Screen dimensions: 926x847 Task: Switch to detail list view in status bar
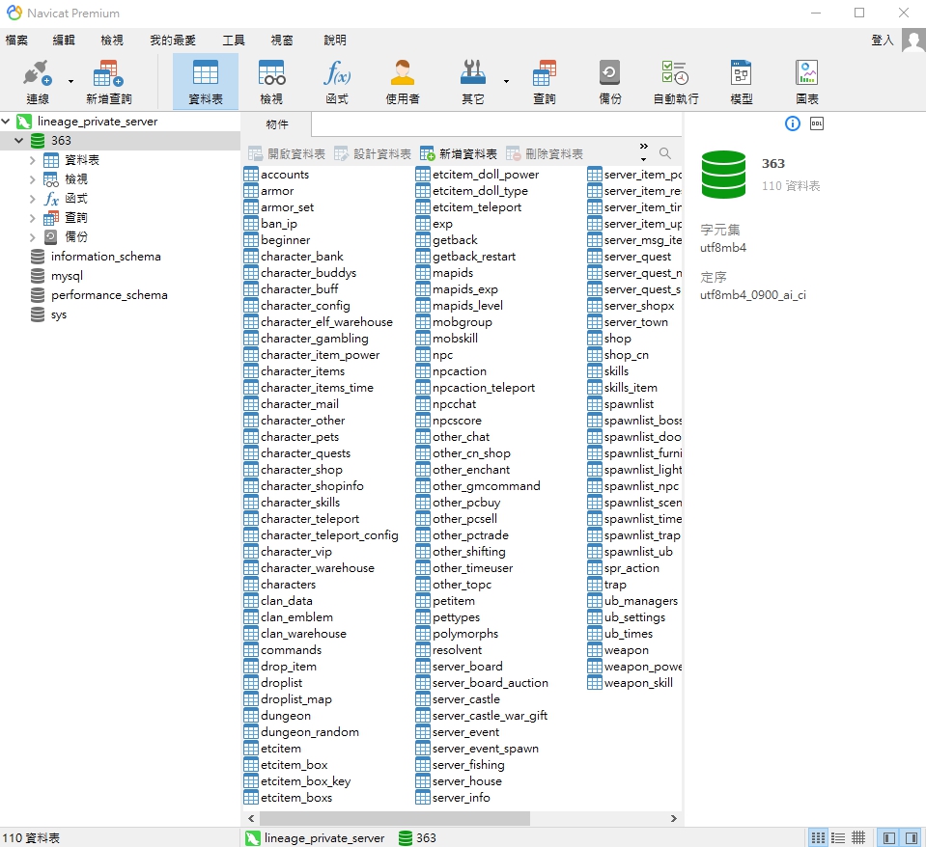click(x=838, y=837)
